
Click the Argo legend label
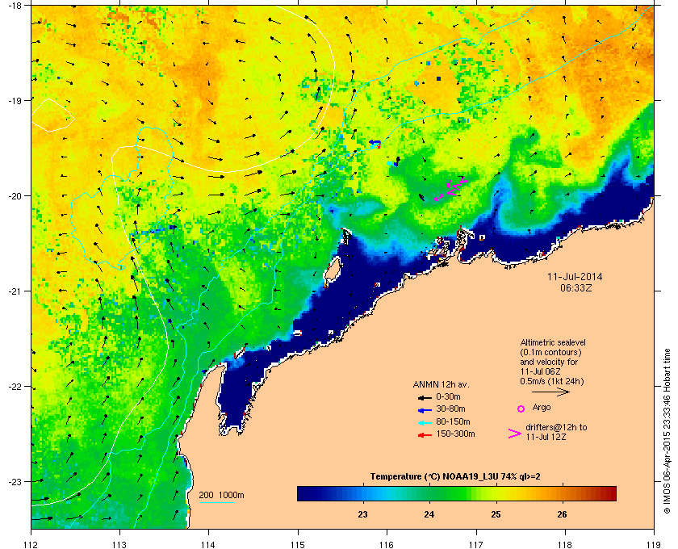tap(542, 407)
